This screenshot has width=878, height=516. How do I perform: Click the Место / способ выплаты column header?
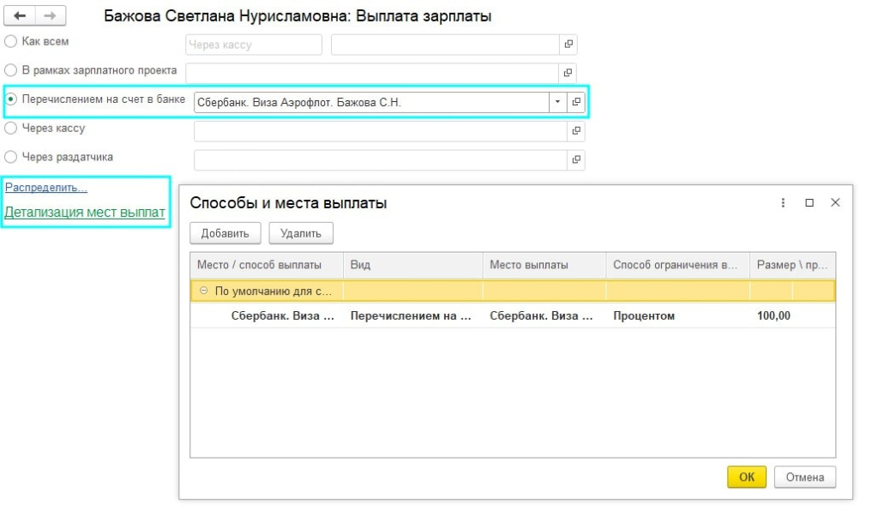[x=260, y=265]
